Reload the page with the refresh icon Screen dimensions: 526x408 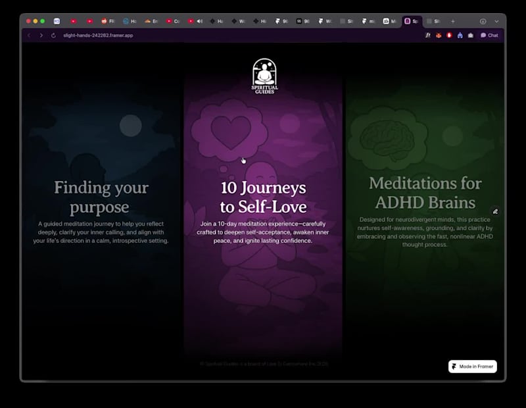(x=53, y=36)
